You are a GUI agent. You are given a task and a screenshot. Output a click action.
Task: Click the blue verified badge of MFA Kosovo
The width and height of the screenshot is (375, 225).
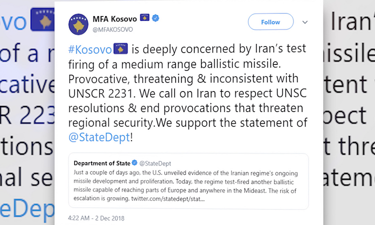tap(155, 18)
